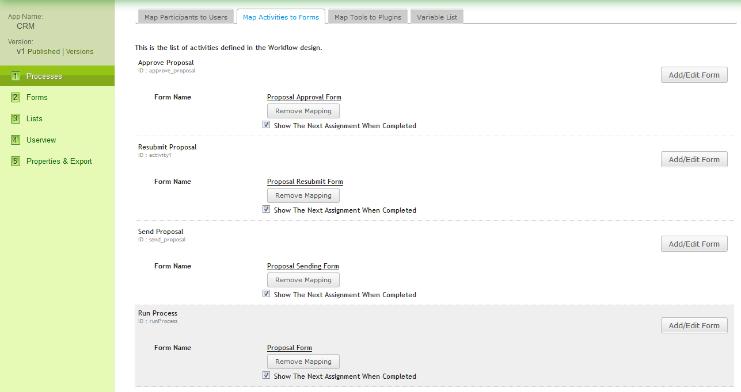The height and width of the screenshot is (392, 741).
Task: Toggle Show Next Assignment checkbox under Resubmit Proposal
Action: tap(266, 209)
